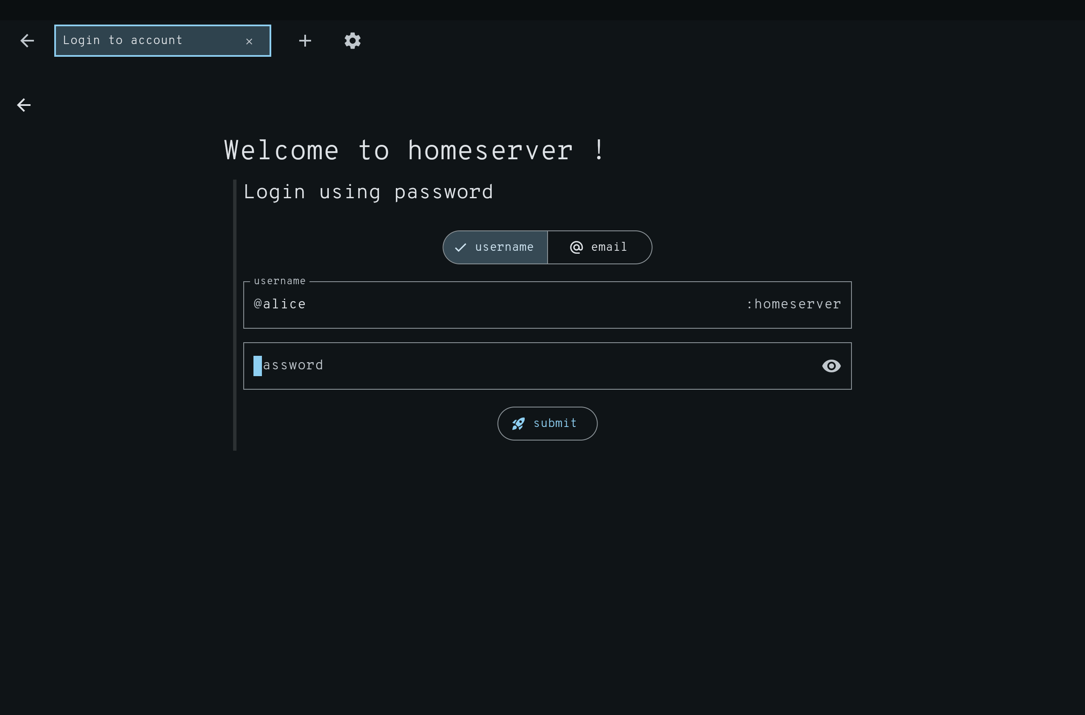
Task: Click the Login using password subtitle
Action: tap(368, 192)
